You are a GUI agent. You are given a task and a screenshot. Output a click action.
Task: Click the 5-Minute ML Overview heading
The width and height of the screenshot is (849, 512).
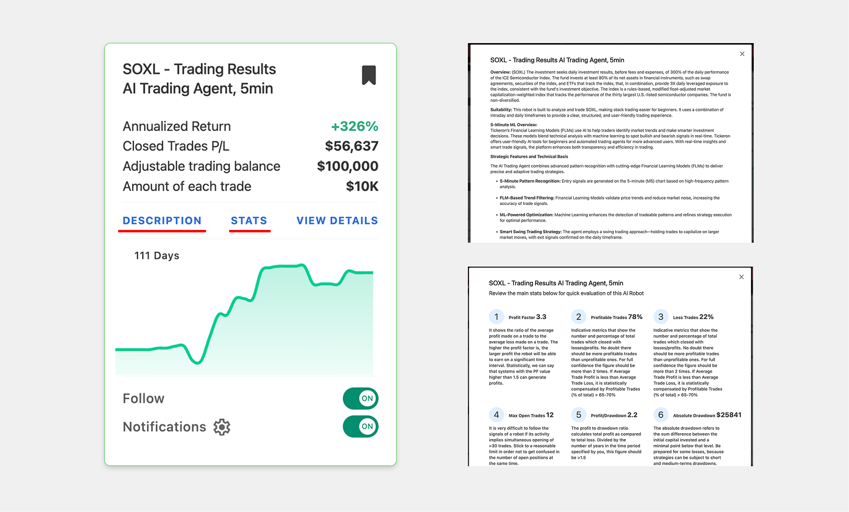(x=514, y=125)
